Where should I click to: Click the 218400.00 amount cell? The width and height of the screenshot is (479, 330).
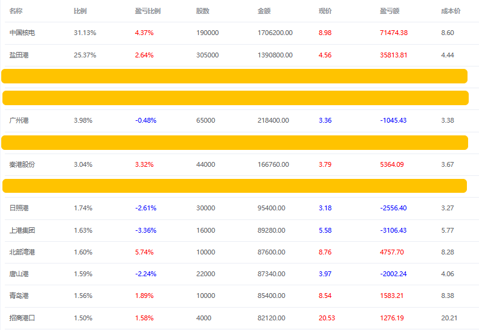click(273, 120)
